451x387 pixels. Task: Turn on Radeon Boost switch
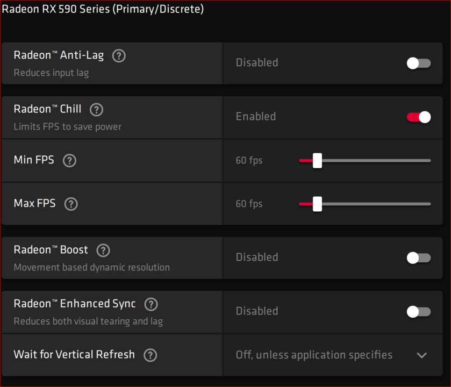(x=419, y=258)
